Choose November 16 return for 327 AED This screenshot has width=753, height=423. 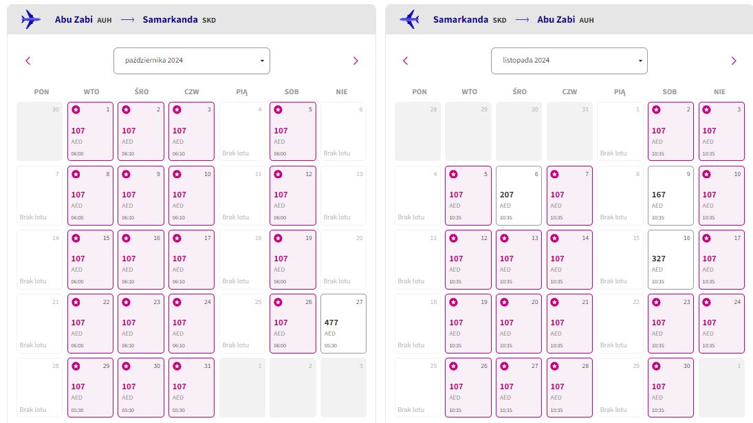pos(670,260)
